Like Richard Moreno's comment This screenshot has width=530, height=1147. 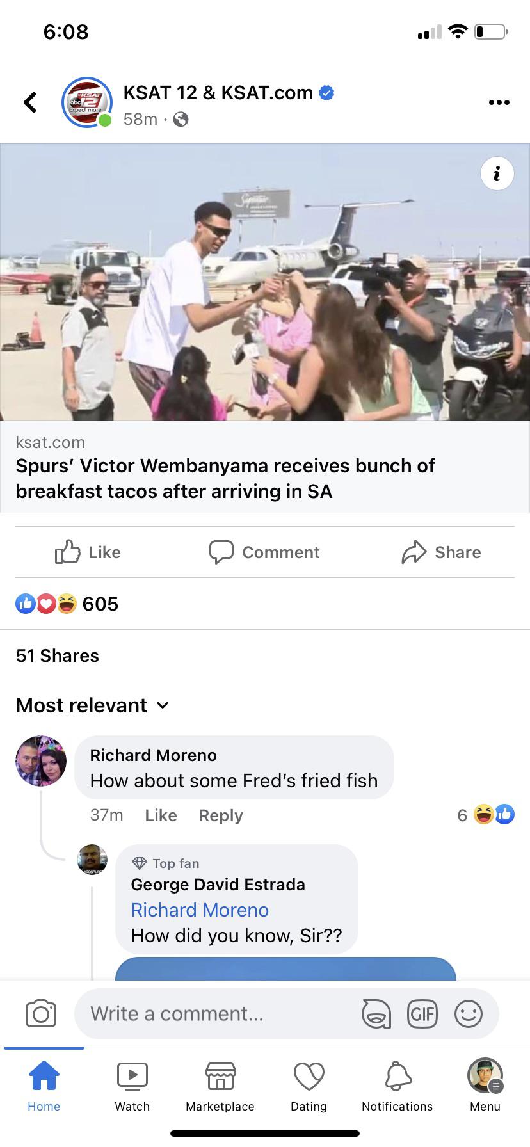[x=161, y=815]
